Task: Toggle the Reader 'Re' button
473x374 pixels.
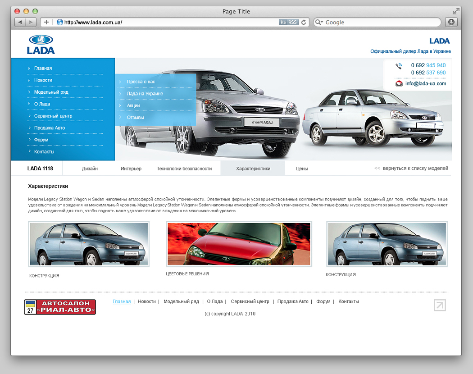Action: pos(283,22)
